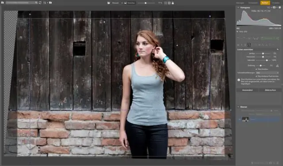Click the undo arrow beside Linien ausrichten
The image size is (283, 166).
coord(278,49)
